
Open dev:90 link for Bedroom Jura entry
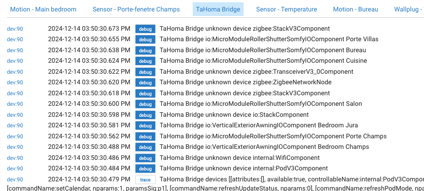pyautogui.click(x=15, y=126)
